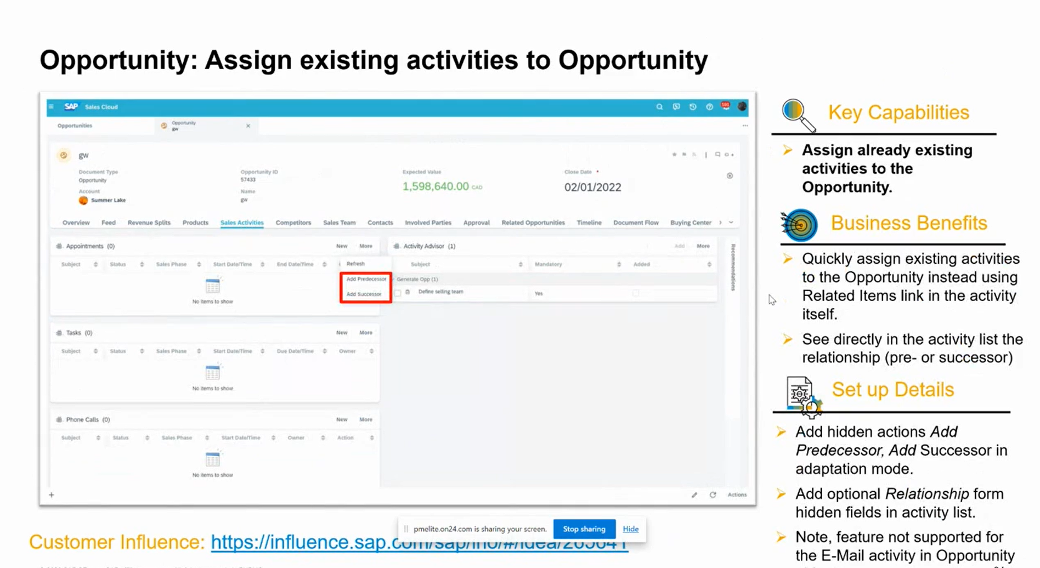Click the add tag icon
Viewport: 1040px width, 568px height.
(x=729, y=155)
